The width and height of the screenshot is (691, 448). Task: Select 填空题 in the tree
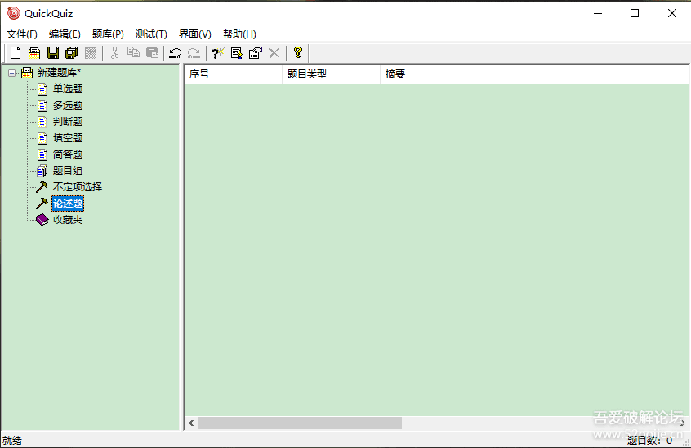pos(68,137)
